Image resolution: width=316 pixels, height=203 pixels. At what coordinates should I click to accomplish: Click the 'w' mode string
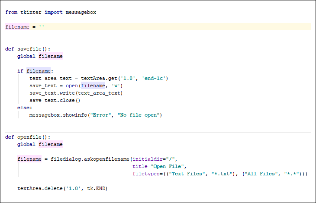pyautogui.click(x=116, y=86)
